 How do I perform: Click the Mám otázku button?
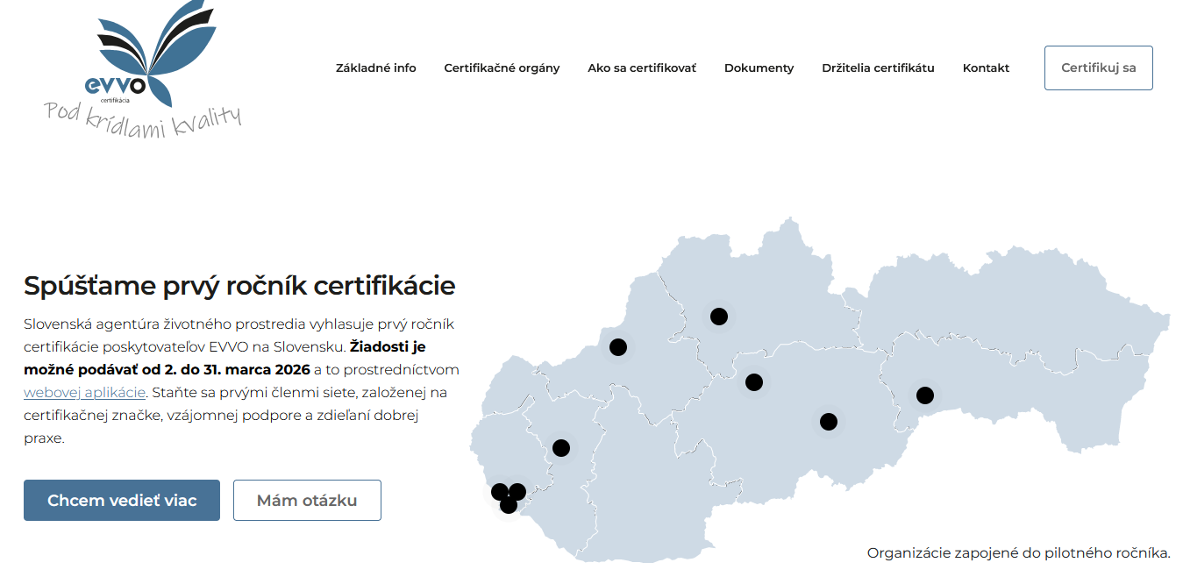307,501
